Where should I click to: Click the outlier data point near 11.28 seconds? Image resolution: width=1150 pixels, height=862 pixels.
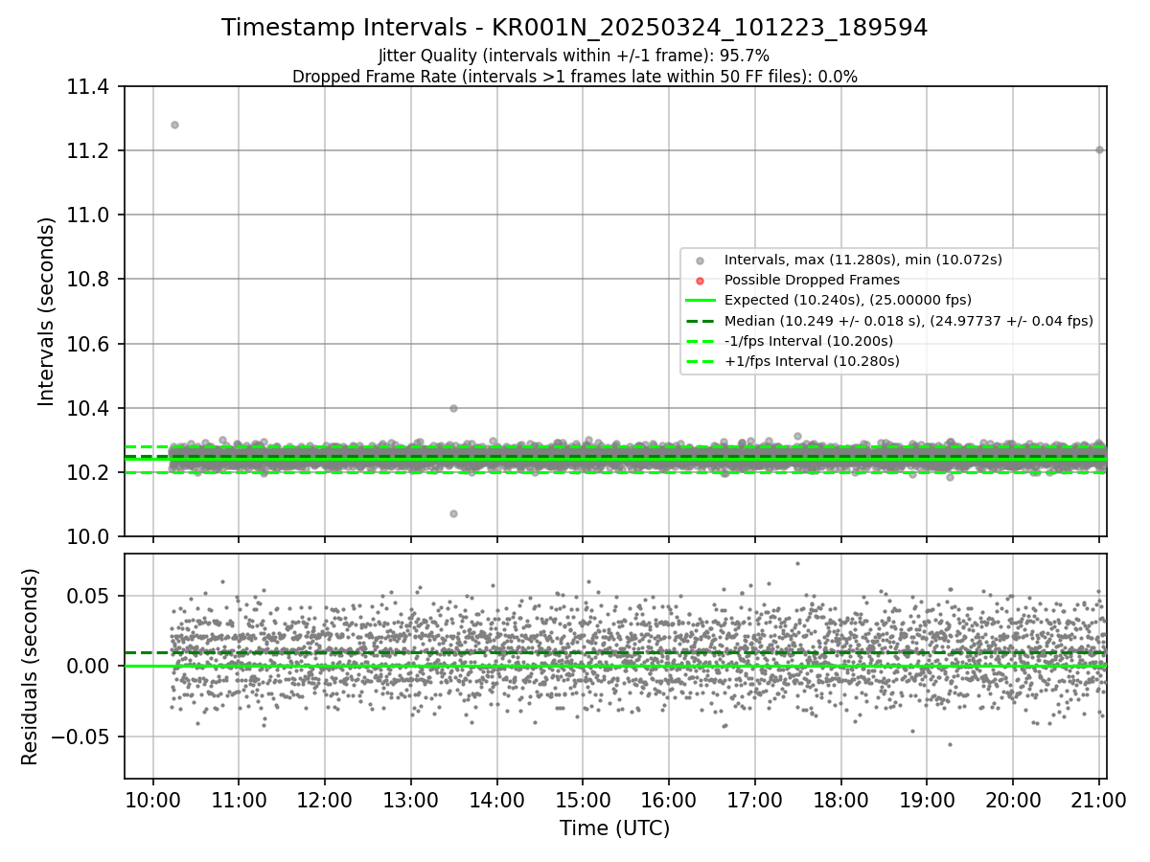174,125
